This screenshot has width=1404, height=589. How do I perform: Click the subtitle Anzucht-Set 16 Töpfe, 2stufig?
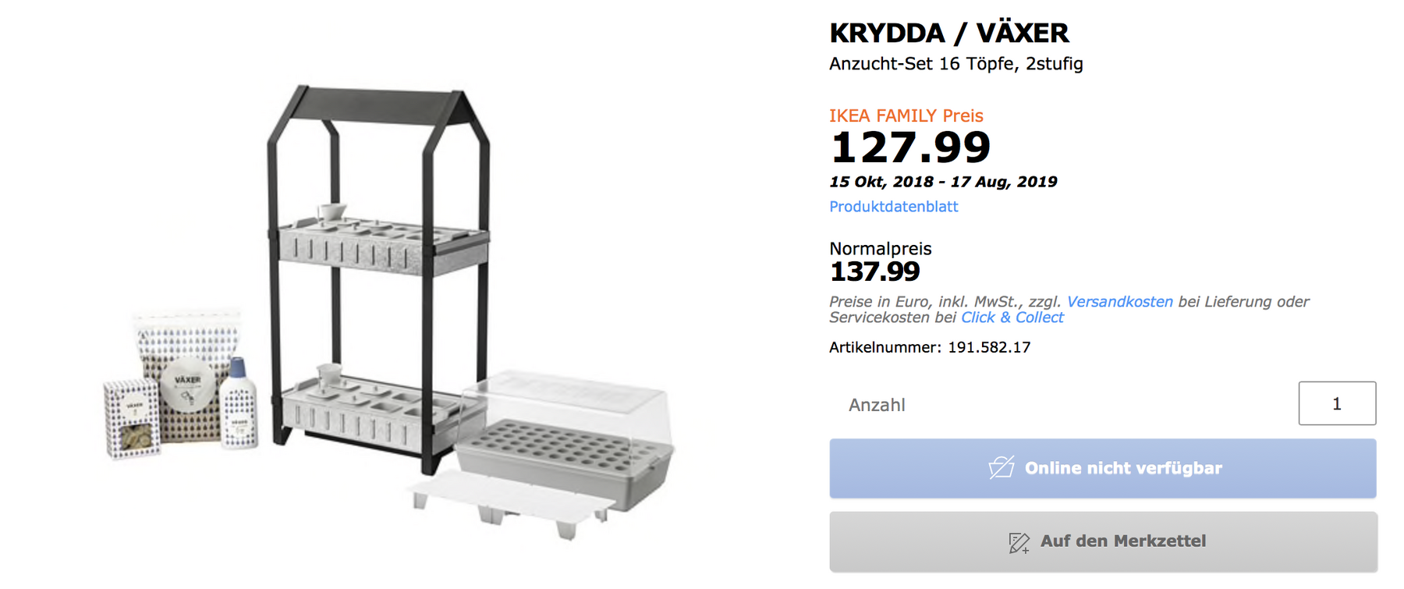[955, 64]
